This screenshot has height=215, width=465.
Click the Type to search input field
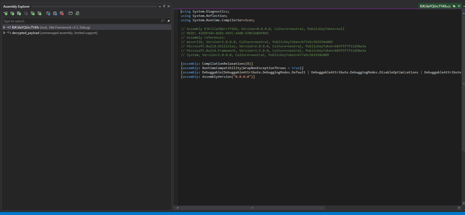82,21
